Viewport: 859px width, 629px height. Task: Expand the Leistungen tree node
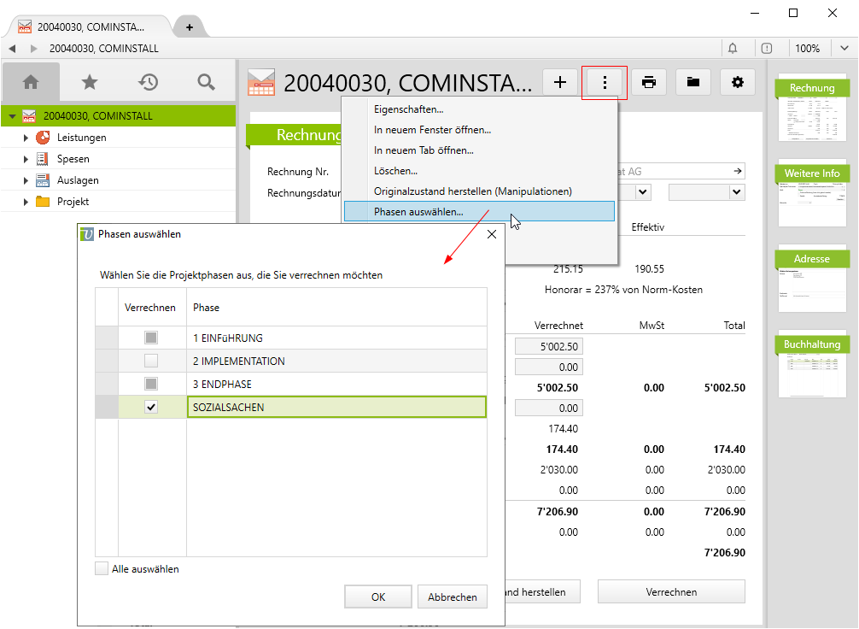pyautogui.click(x=26, y=138)
